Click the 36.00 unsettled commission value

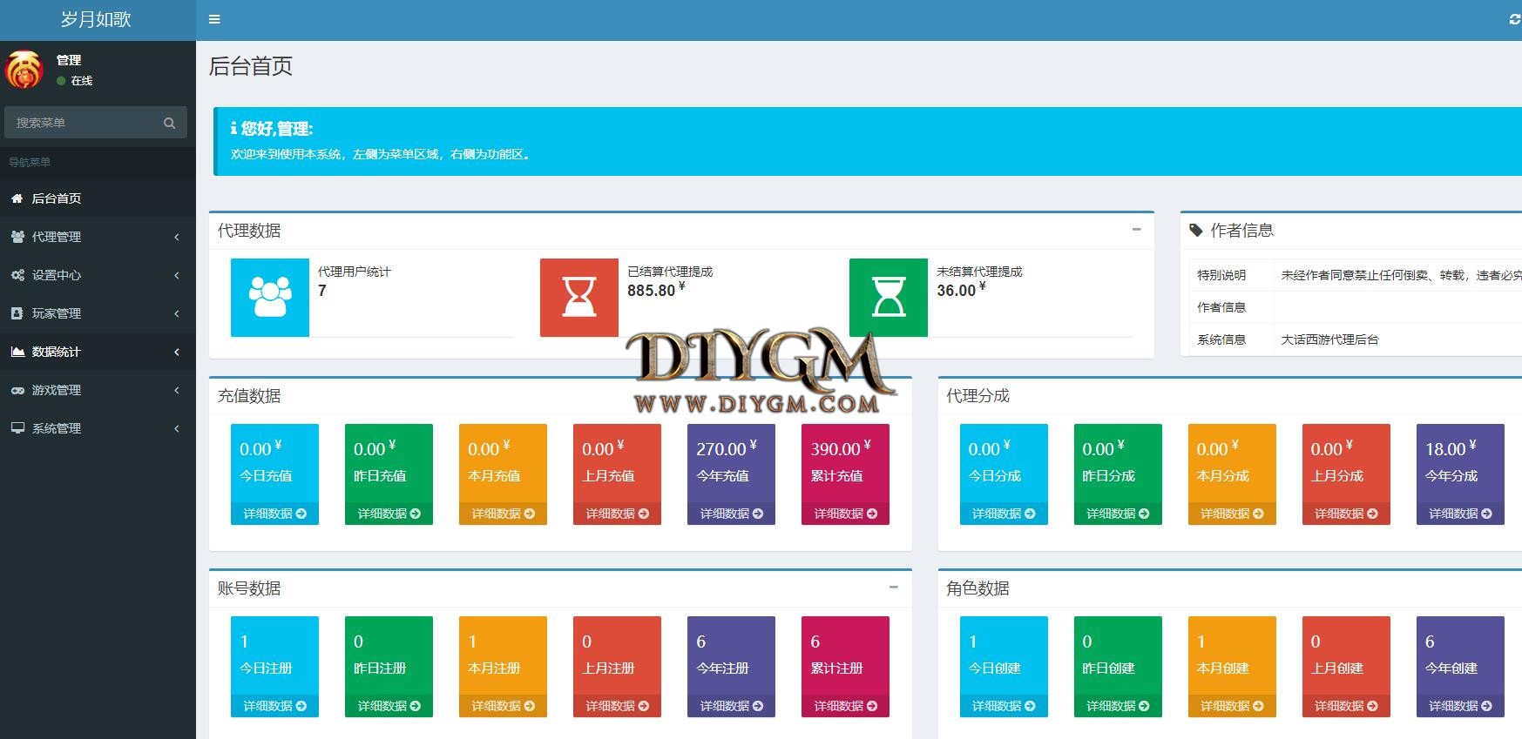(961, 290)
